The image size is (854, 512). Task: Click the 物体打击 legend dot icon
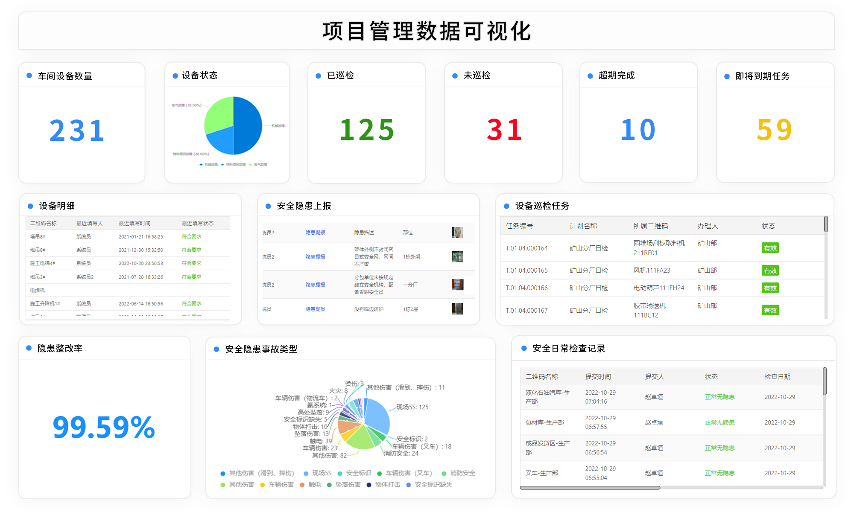pyautogui.click(x=369, y=485)
